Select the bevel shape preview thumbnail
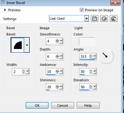 (x=18, y=45)
